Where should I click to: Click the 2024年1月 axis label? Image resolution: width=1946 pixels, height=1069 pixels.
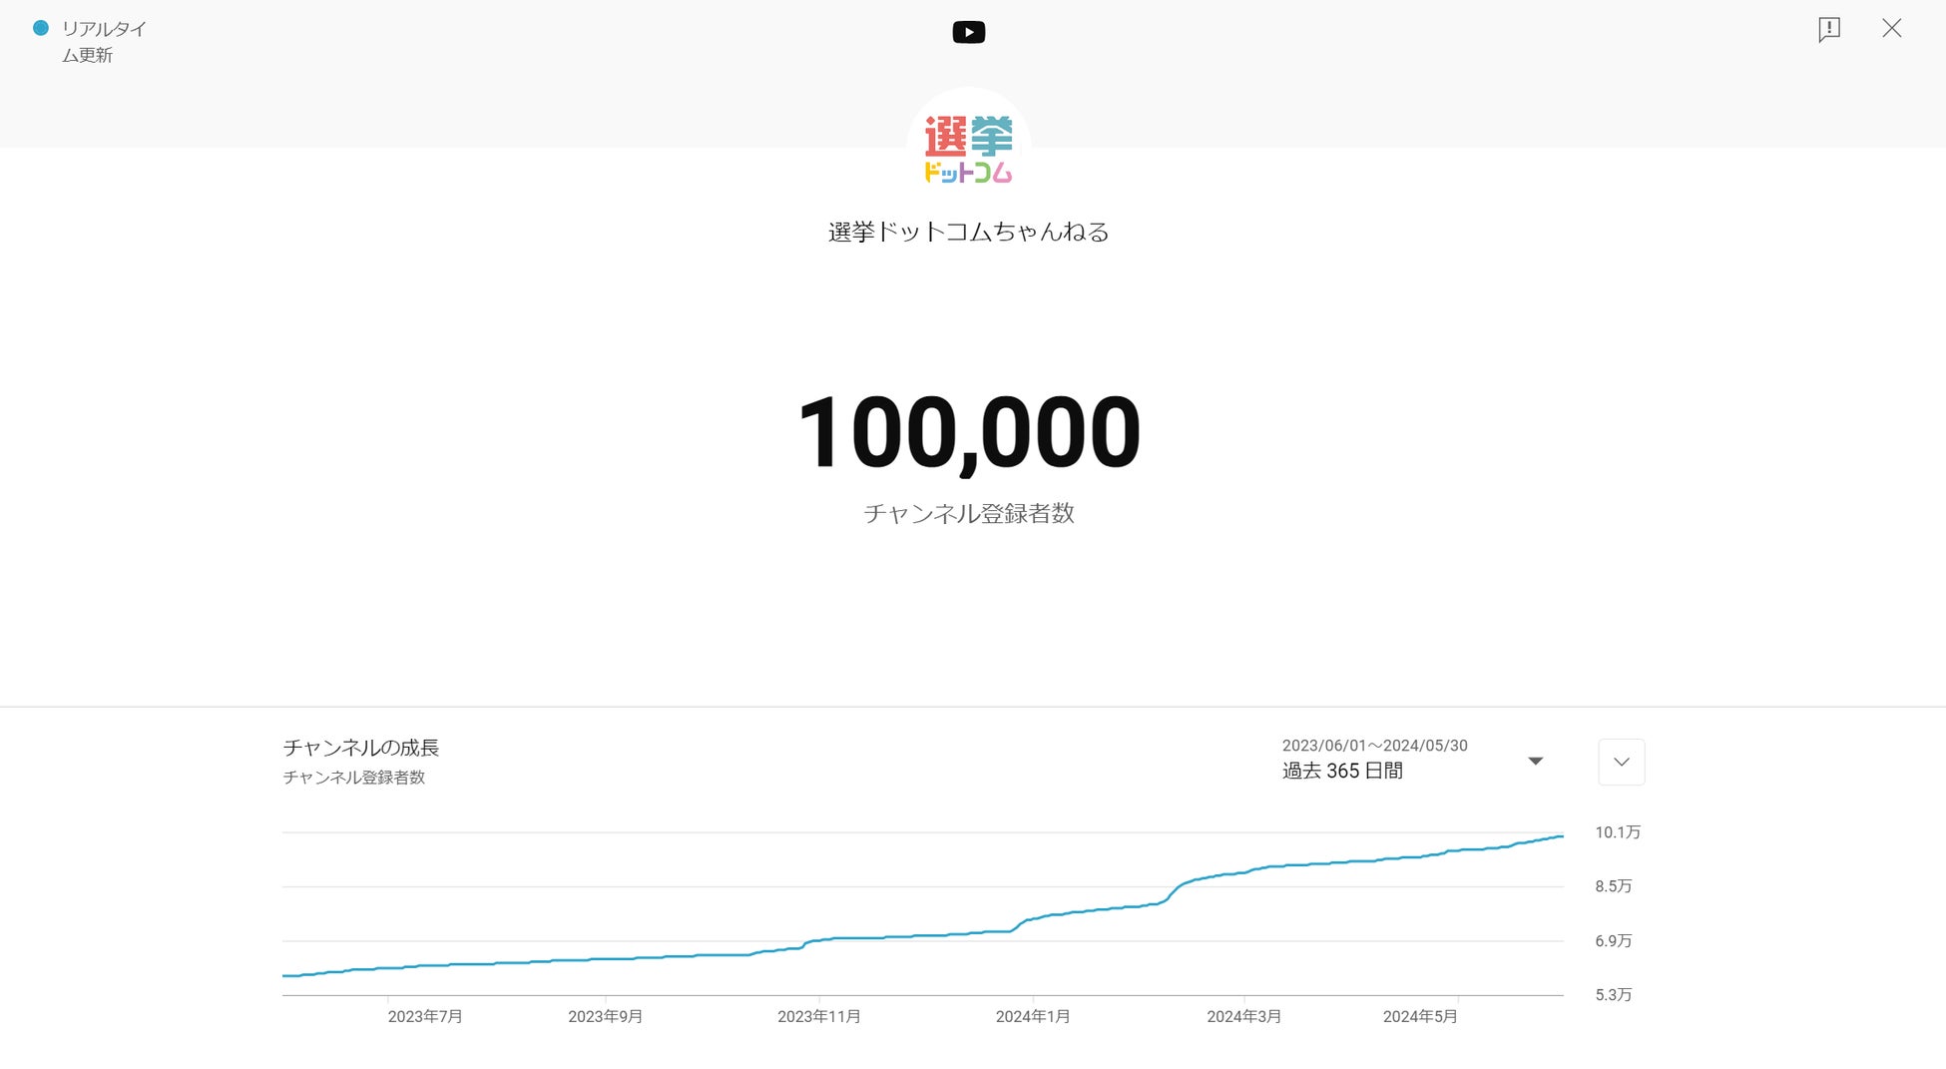point(1032,1016)
